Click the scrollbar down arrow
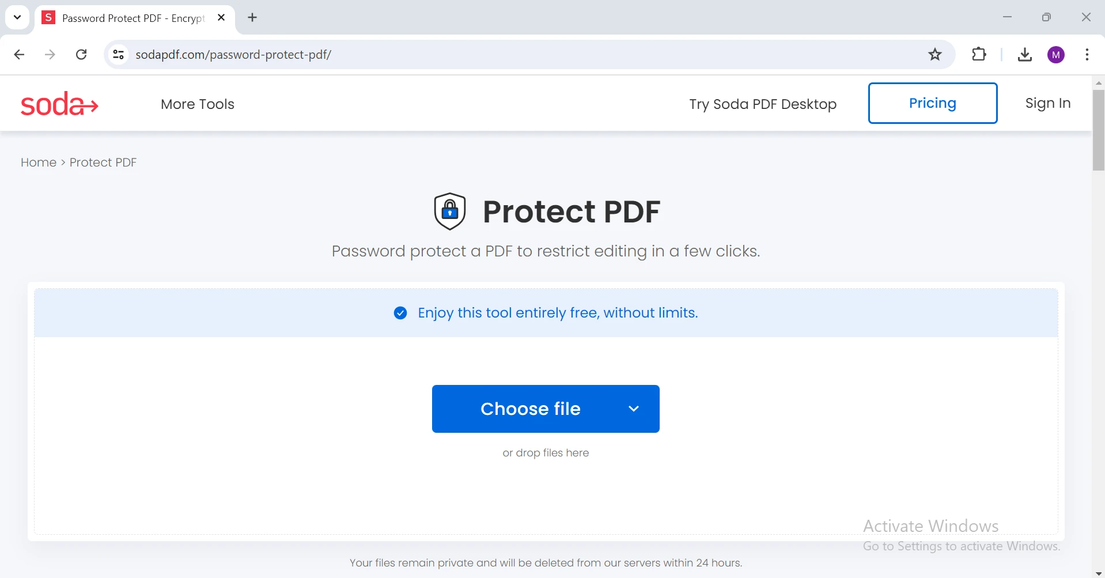Screen dimensions: 1105x578 coord(1099,573)
